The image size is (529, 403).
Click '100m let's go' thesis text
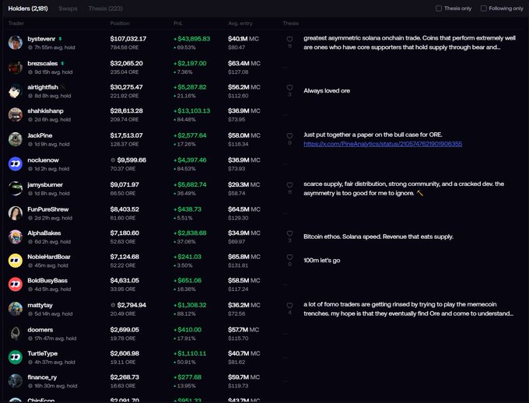(x=321, y=260)
